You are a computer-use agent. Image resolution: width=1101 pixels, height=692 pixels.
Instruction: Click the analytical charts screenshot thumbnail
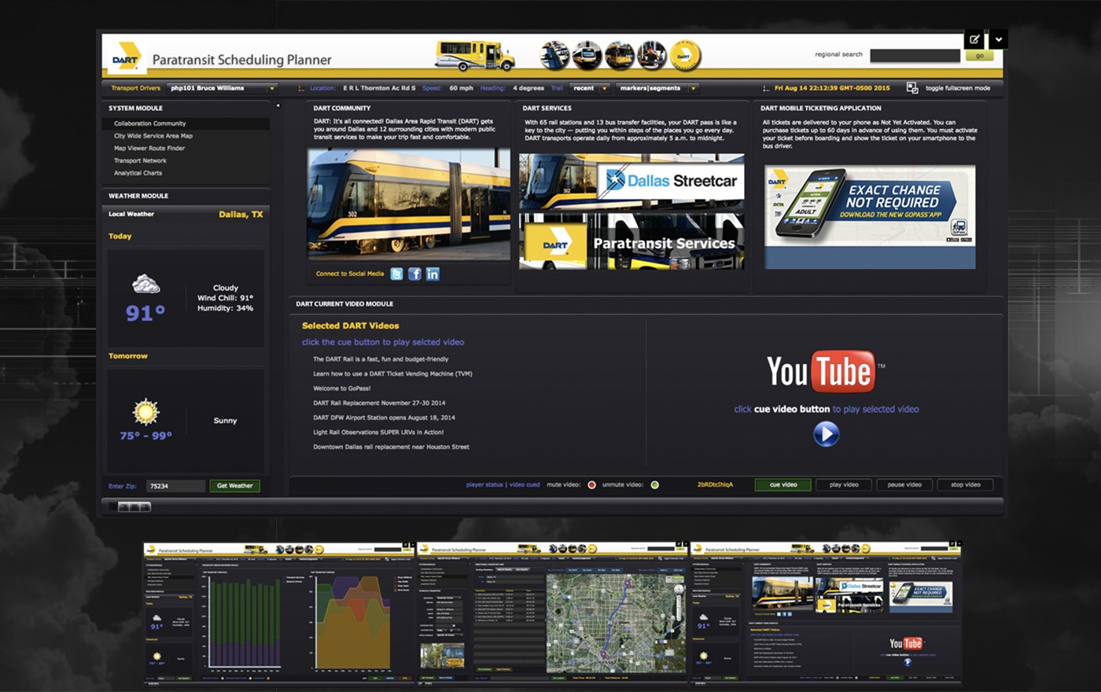(278, 613)
